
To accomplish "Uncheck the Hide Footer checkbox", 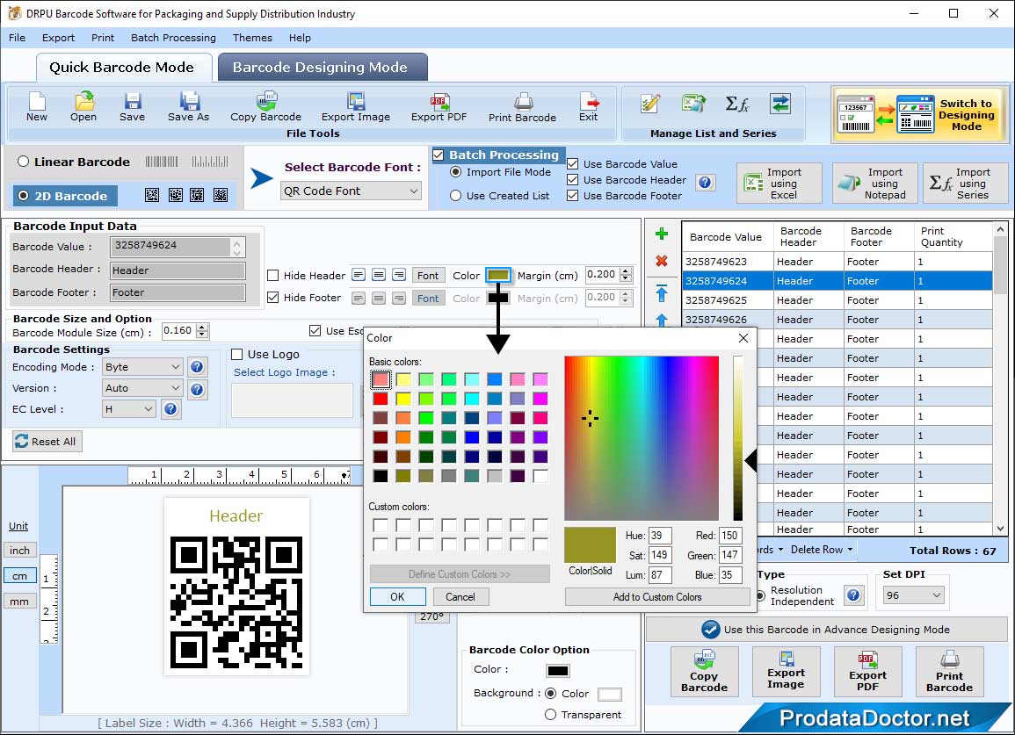I will pos(273,298).
